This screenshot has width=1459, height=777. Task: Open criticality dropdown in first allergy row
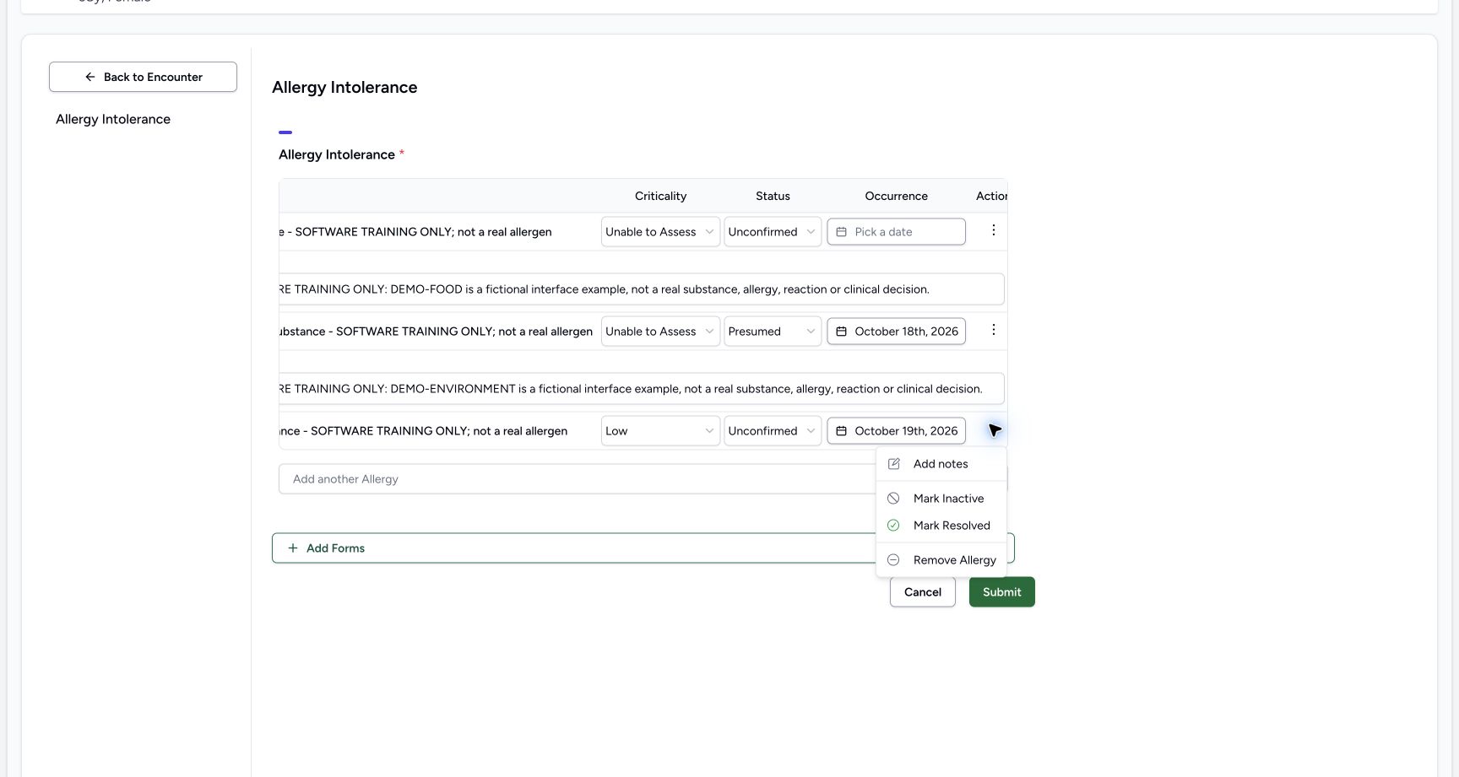660,232
